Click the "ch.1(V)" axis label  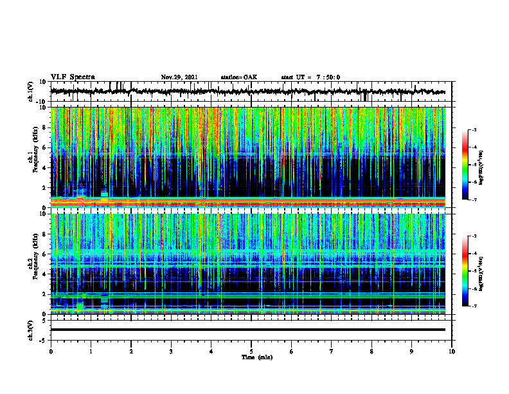31,91
